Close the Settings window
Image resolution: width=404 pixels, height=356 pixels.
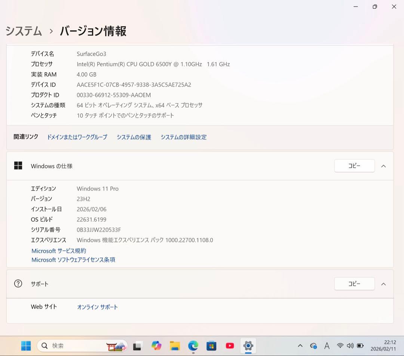(x=394, y=7)
